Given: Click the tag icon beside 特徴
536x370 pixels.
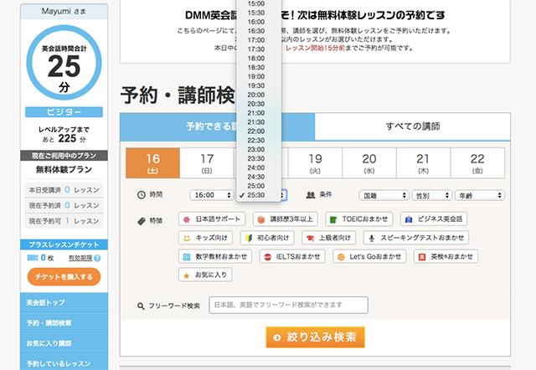Looking at the screenshot, I should pos(142,221).
